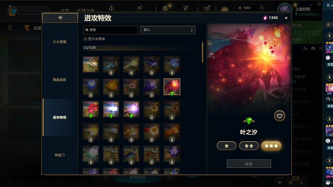
Task: Select the one-star level toggle
Action: point(227,146)
